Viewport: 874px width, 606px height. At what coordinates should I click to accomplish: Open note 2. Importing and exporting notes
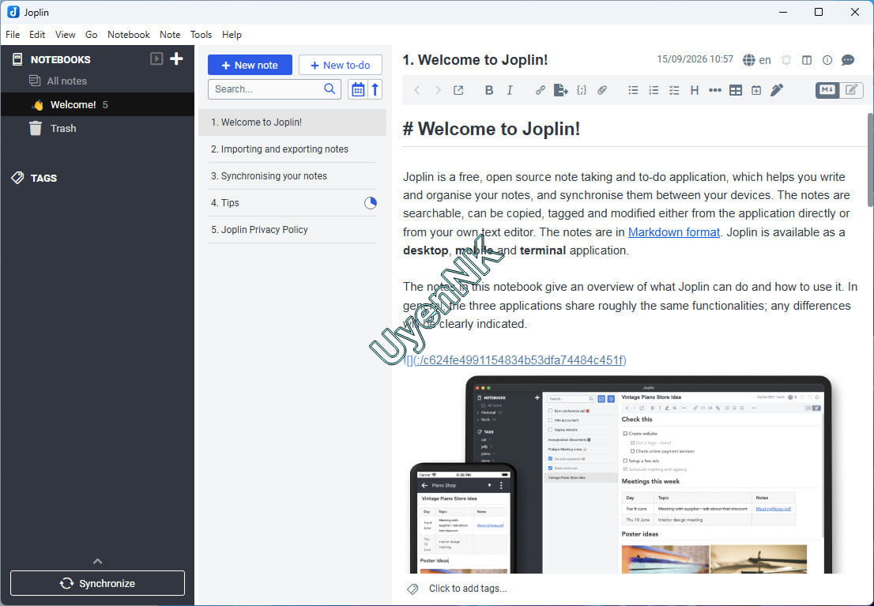tap(292, 149)
